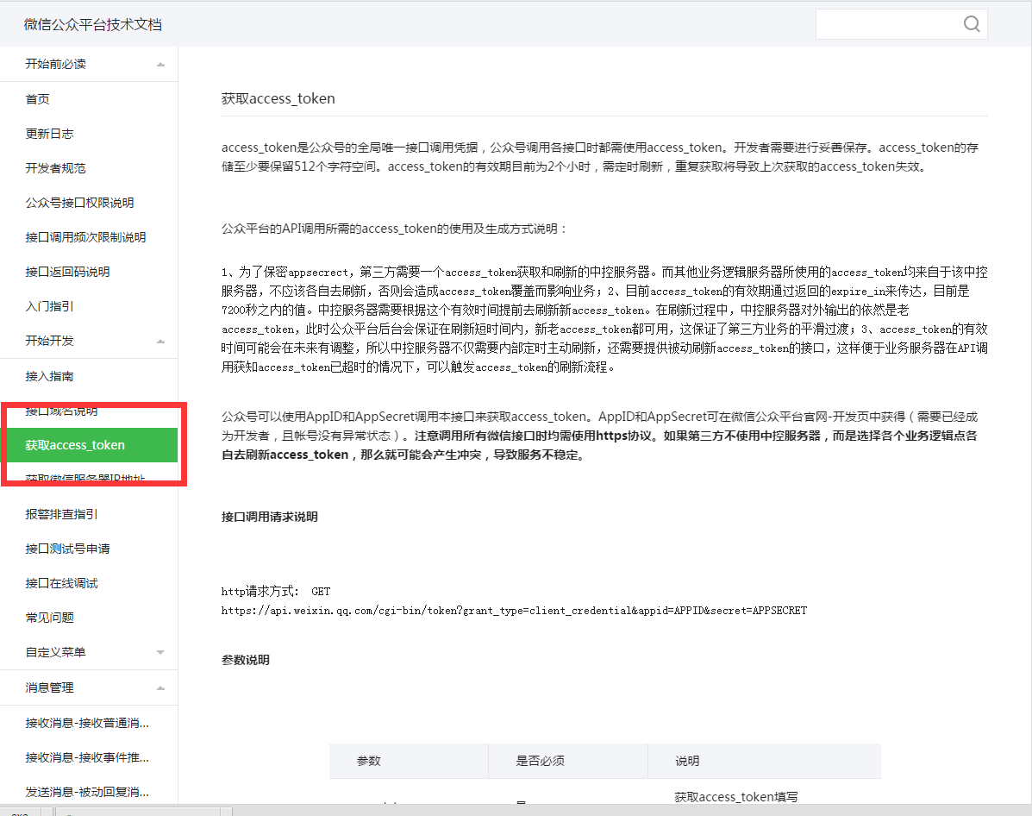Open the 开发者规范 sidebar item
The image size is (1032, 816).
pyautogui.click(x=55, y=168)
